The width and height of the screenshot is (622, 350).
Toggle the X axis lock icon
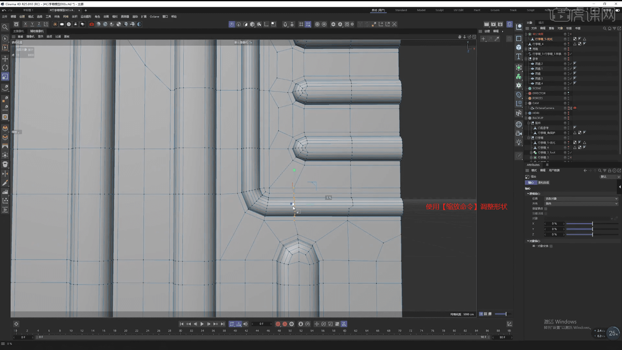click(x=25, y=24)
